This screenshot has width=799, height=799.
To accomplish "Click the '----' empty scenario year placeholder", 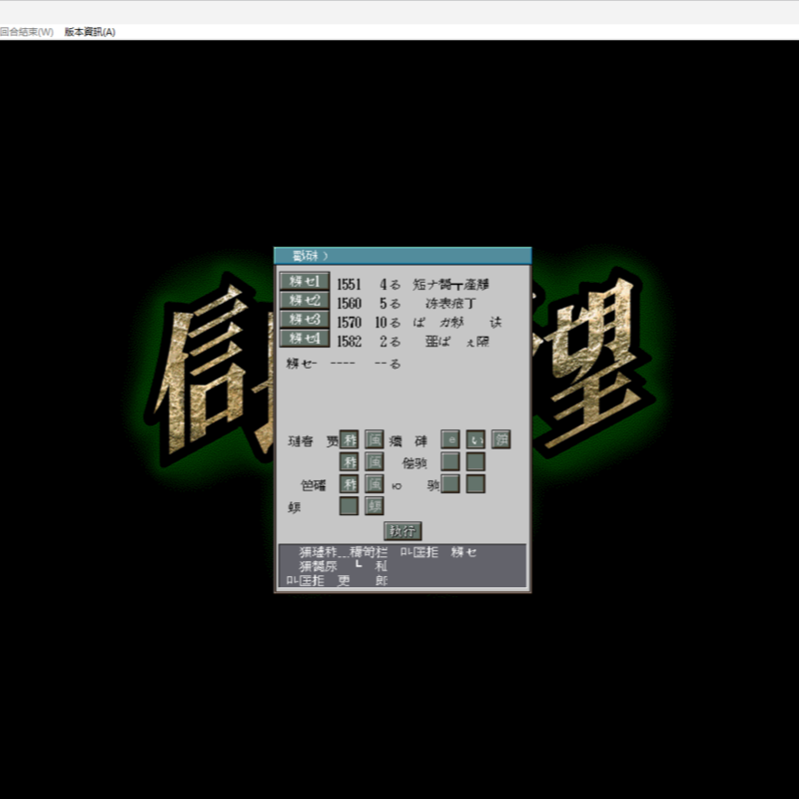I will (x=343, y=364).
